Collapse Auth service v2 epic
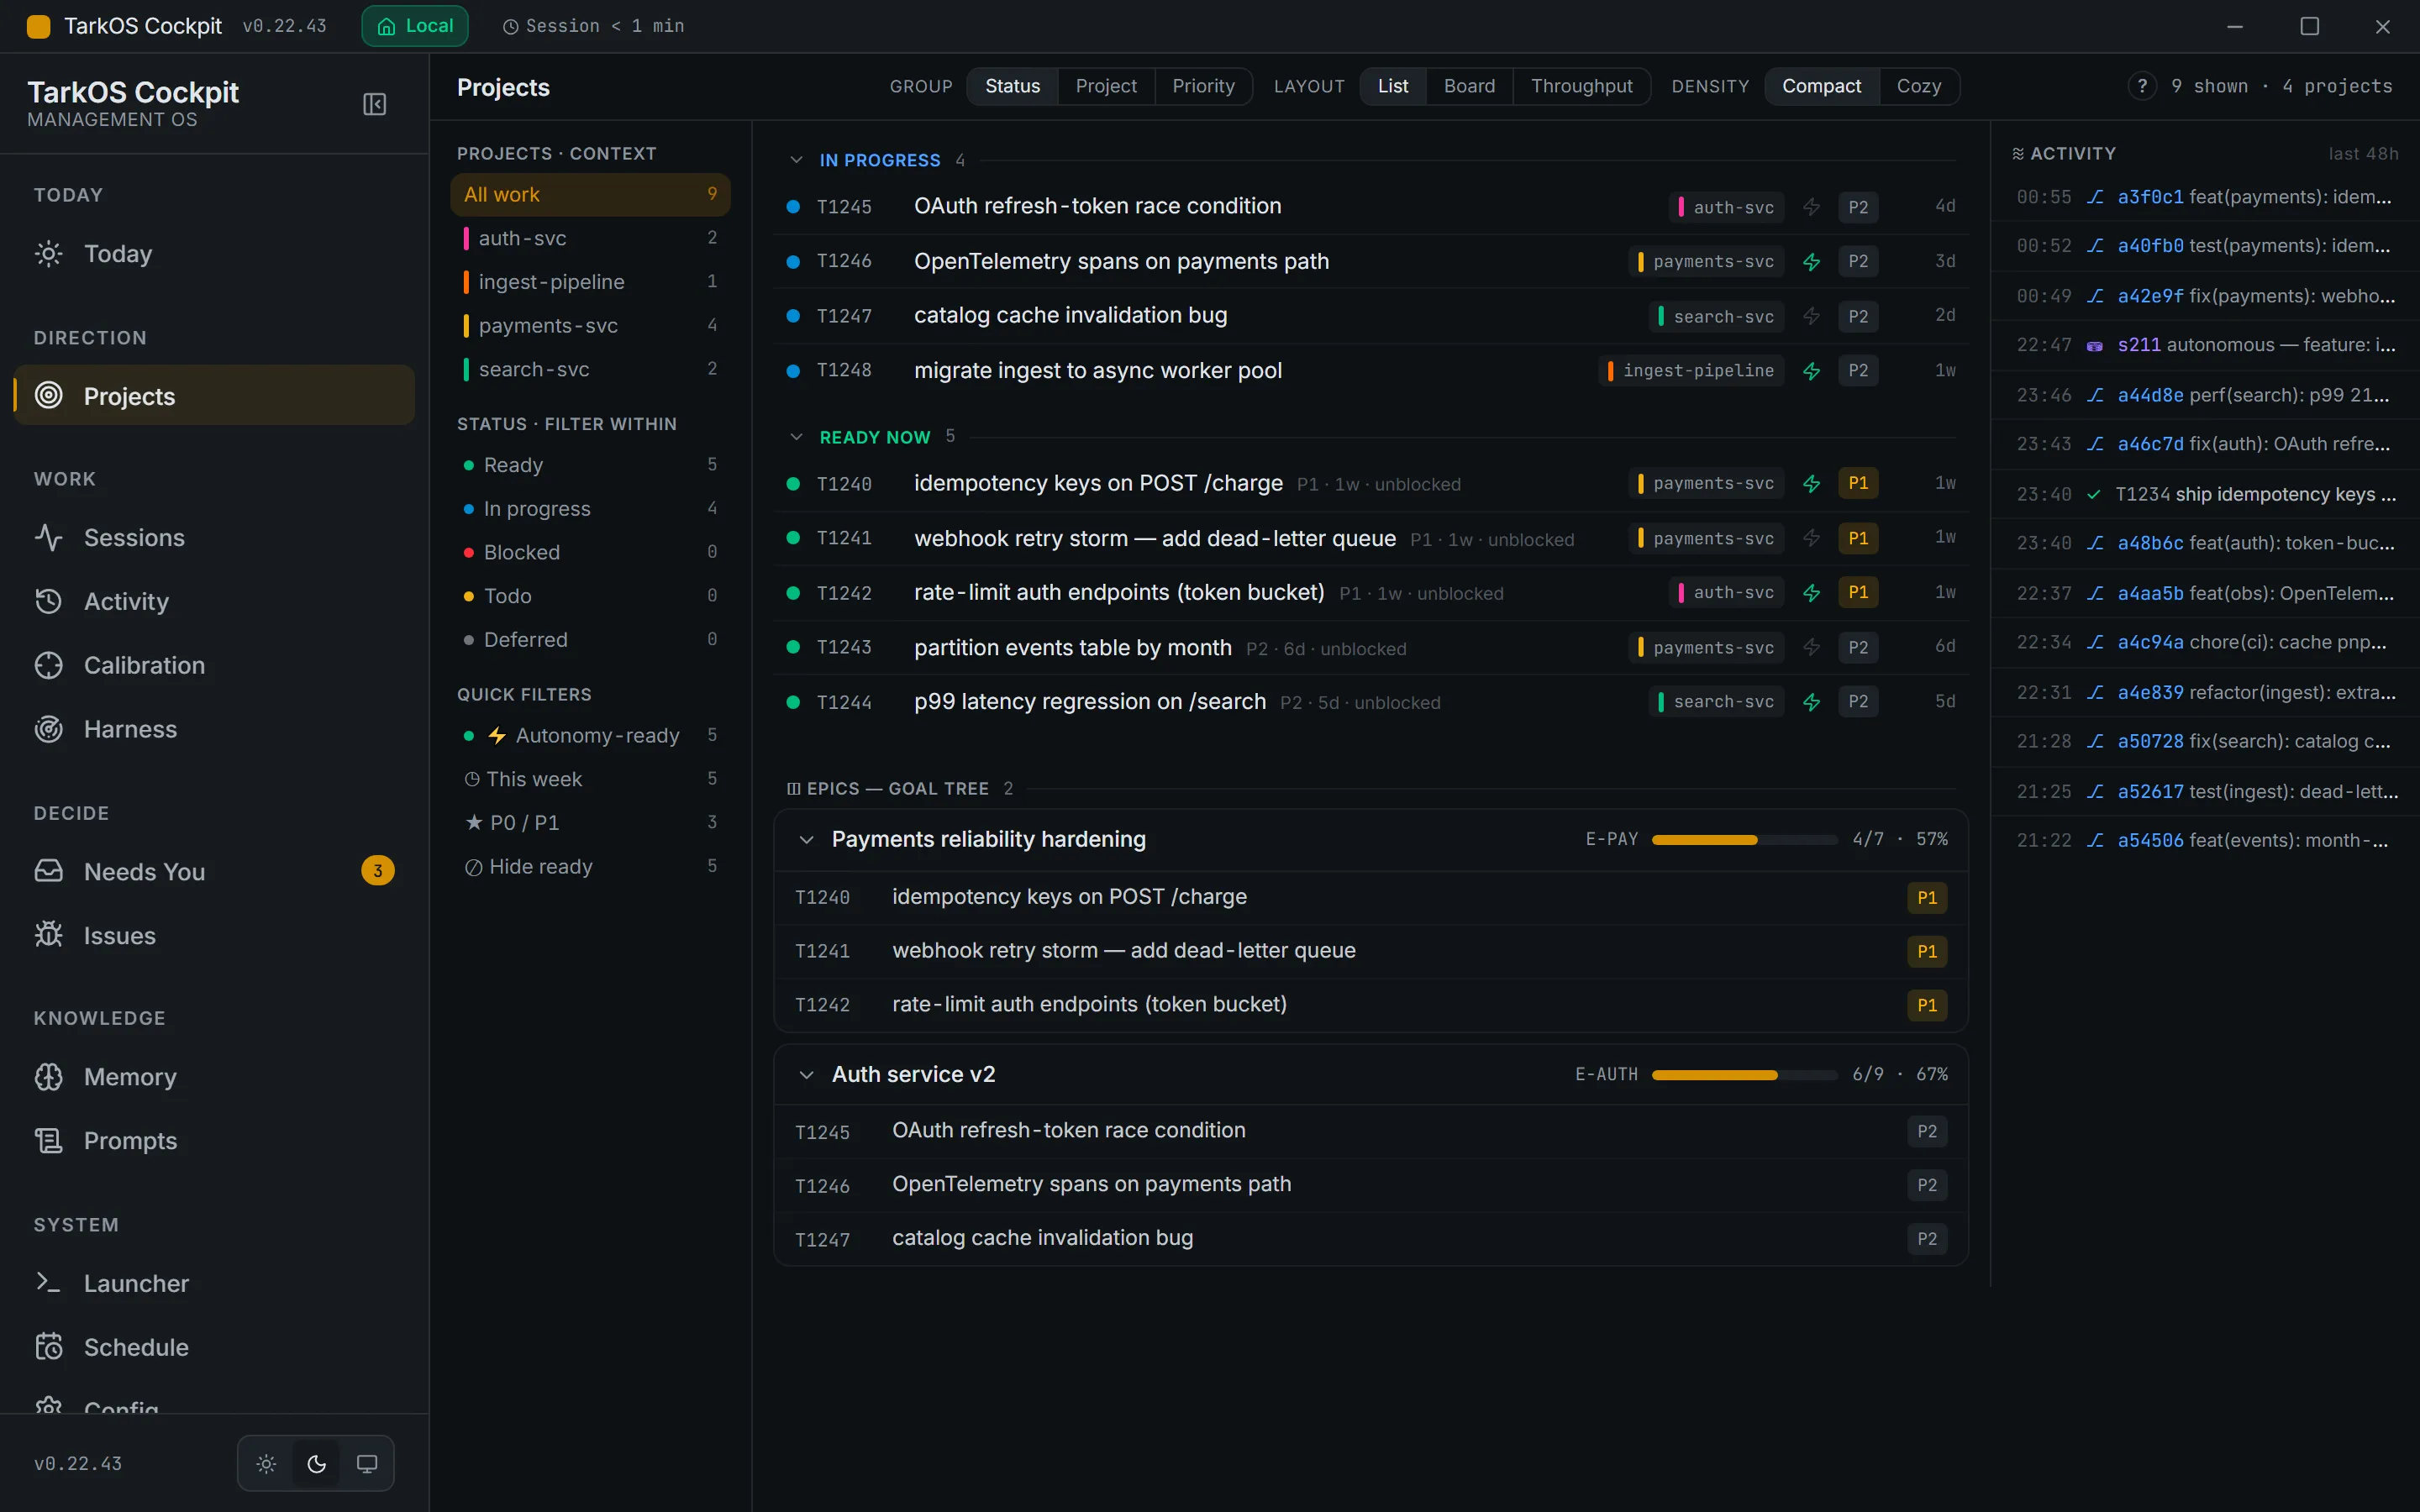The image size is (2420, 1512). pyautogui.click(x=806, y=1075)
